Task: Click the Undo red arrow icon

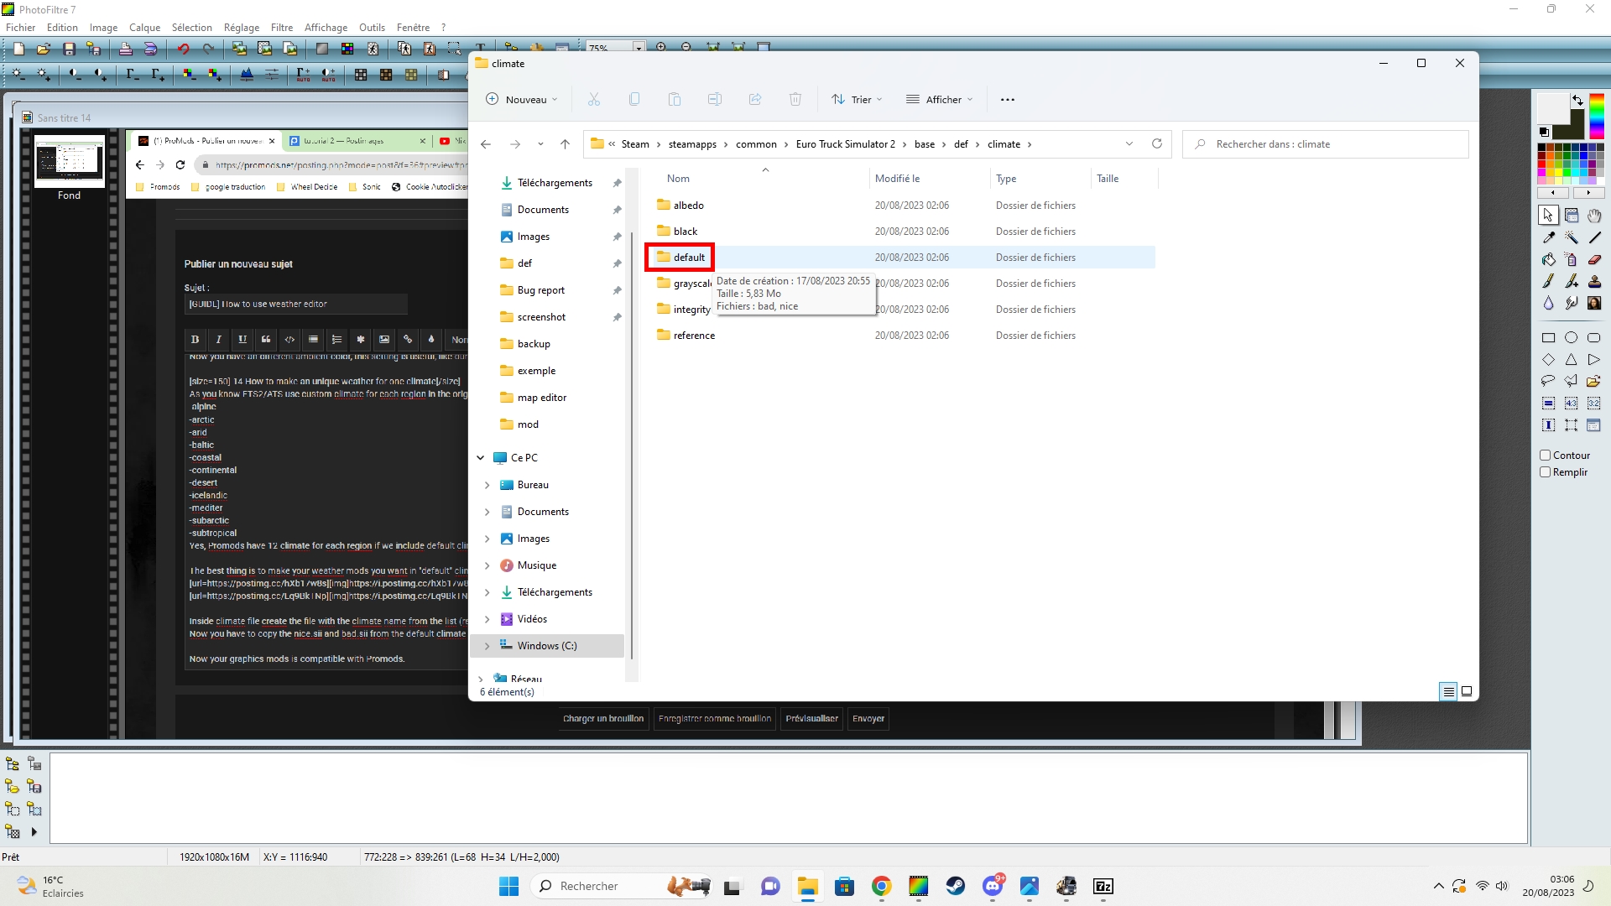Action: 183,49
